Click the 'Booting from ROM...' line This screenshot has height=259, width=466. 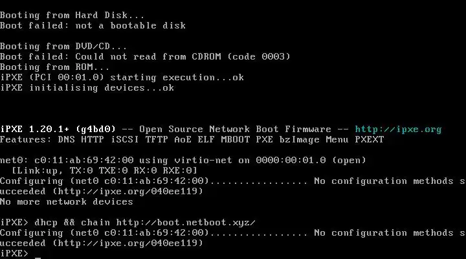coord(54,67)
